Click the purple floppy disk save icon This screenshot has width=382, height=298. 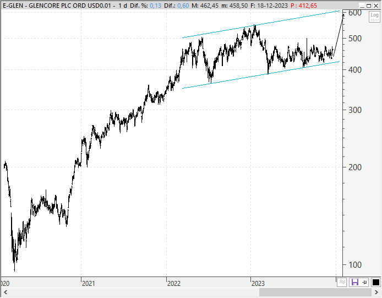(354, 282)
